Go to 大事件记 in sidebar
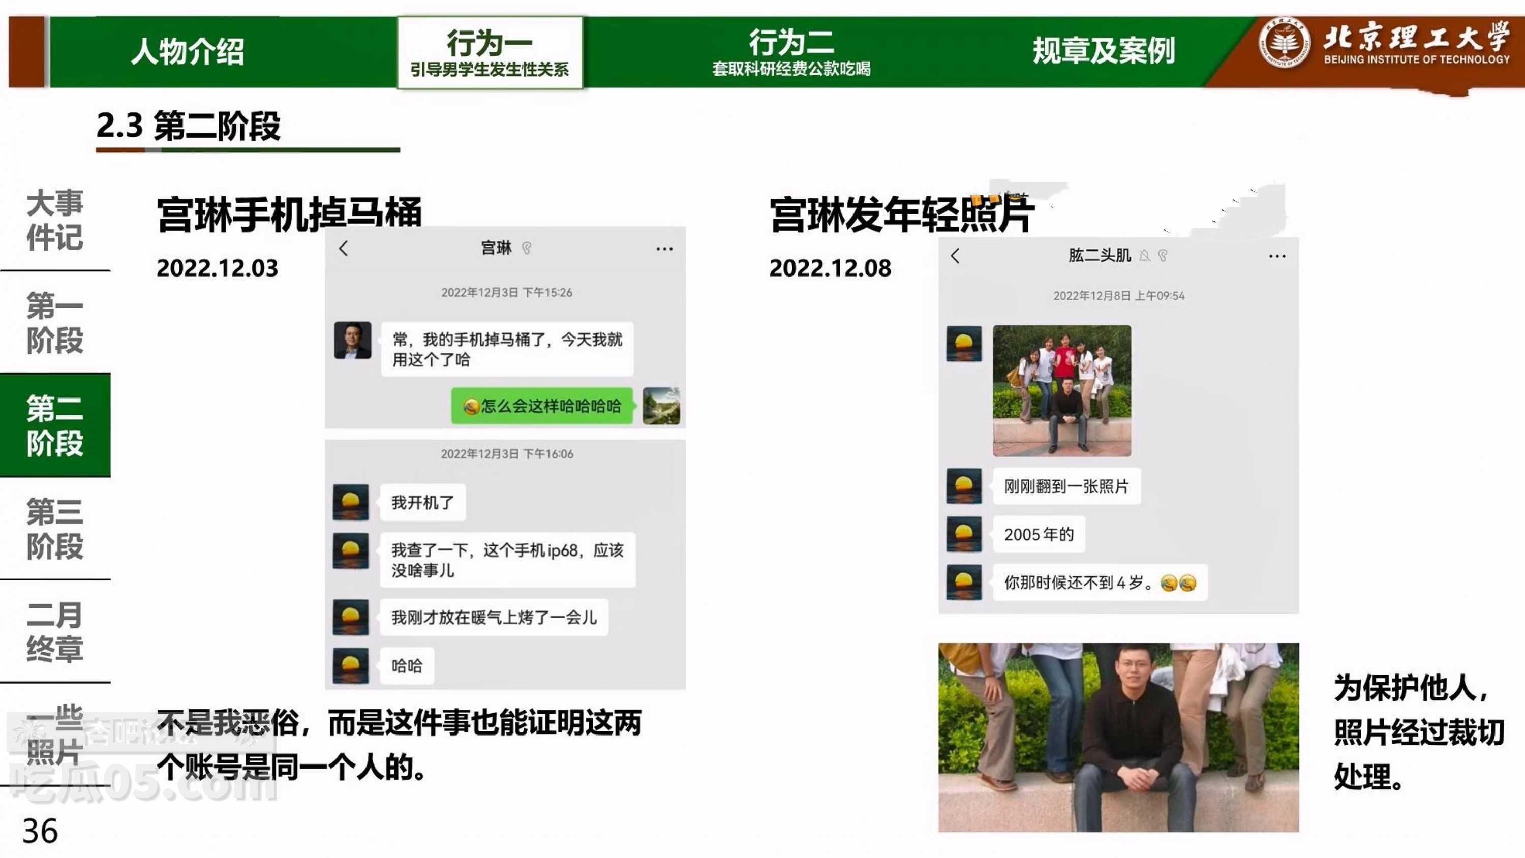1525x858 pixels. click(54, 220)
